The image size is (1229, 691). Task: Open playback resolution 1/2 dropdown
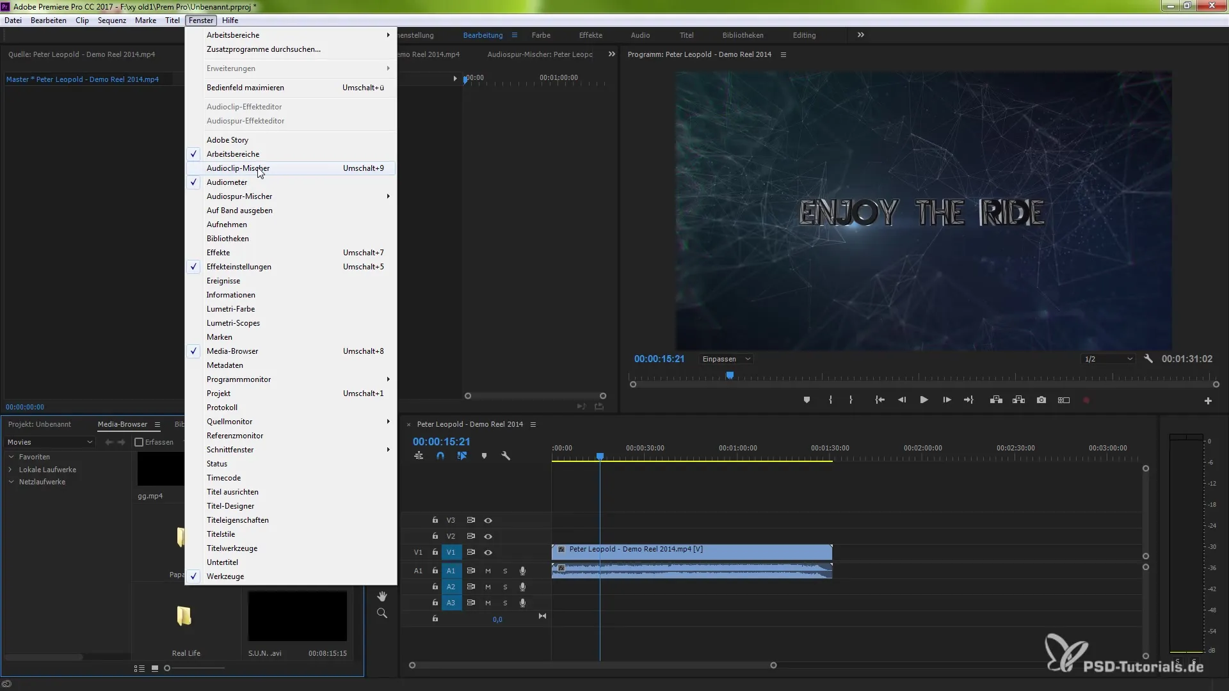coord(1109,359)
